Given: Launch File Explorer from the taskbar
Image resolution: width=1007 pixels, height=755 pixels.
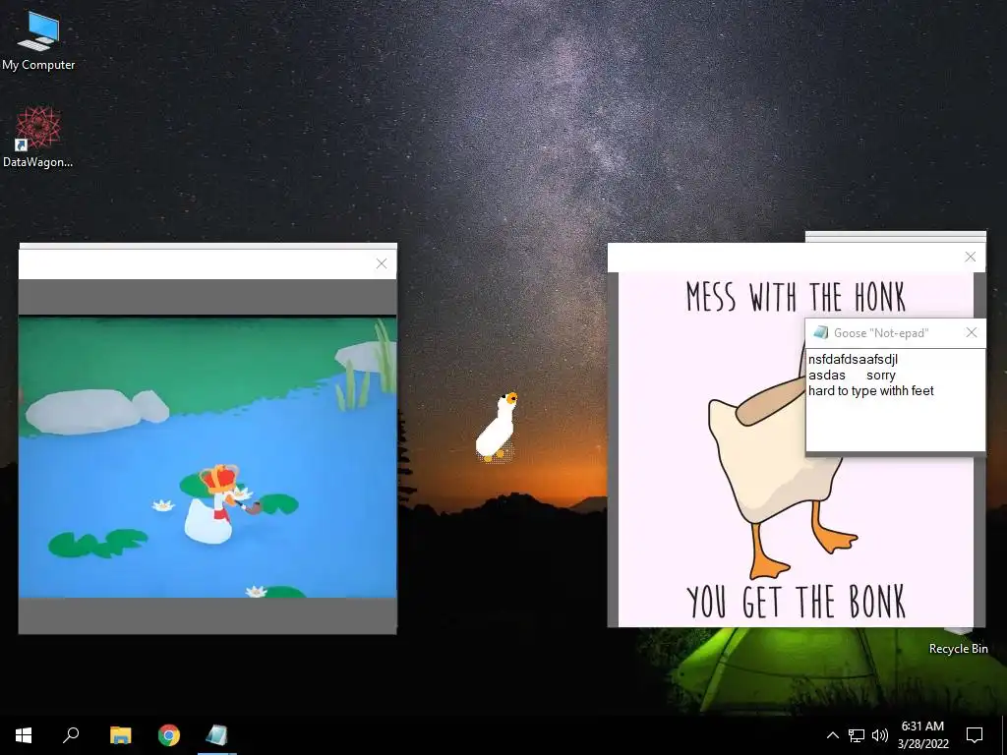Looking at the screenshot, I should (x=120, y=735).
